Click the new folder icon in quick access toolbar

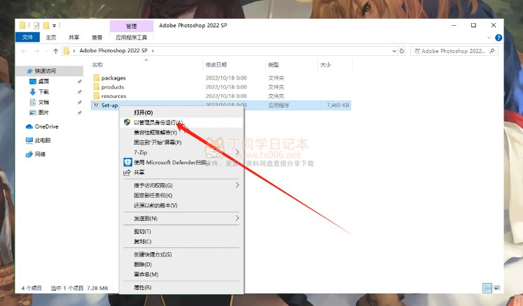(46, 25)
